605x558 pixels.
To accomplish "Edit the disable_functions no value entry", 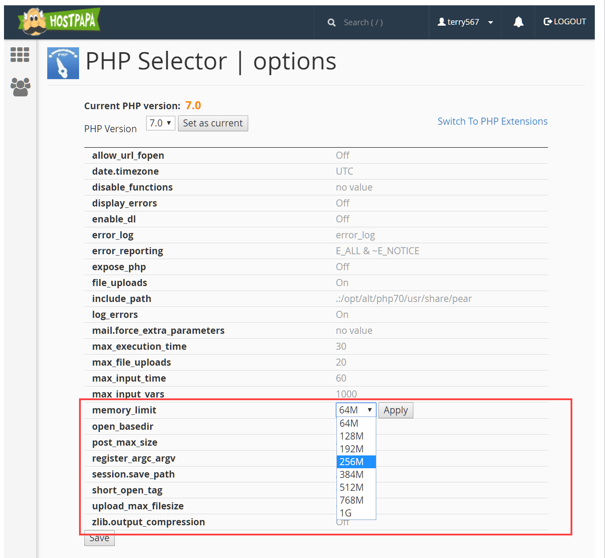I will click(354, 187).
